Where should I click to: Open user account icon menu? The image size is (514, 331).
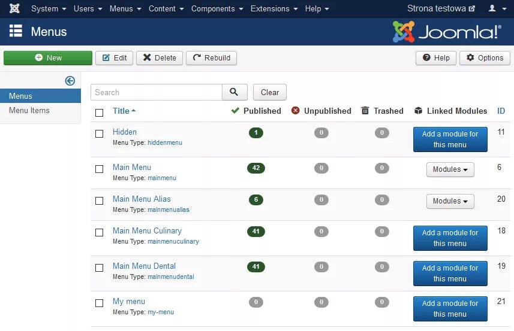click(x=497, y=8)
